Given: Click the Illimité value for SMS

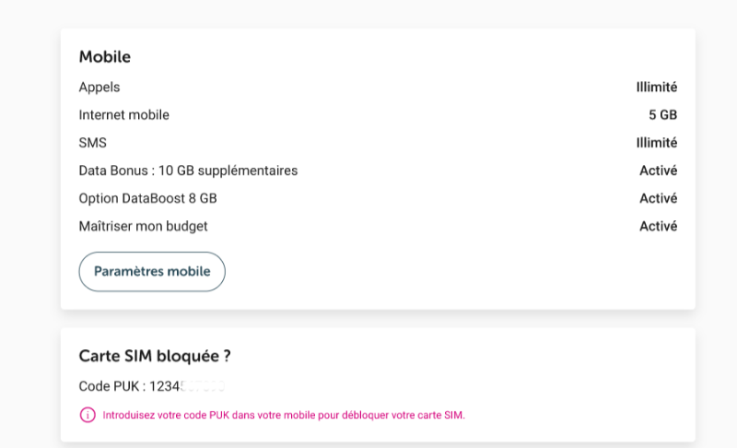Looking at the screenshot, I should [657, 143].
